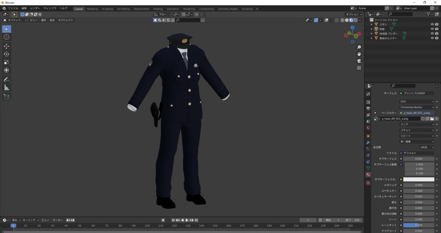Click the Z axis on the navigation gizmo
This screenshot has width=441, height=233.
tap(352, 28)
